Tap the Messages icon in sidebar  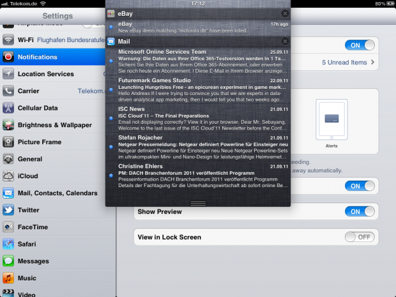pos(8,261)
